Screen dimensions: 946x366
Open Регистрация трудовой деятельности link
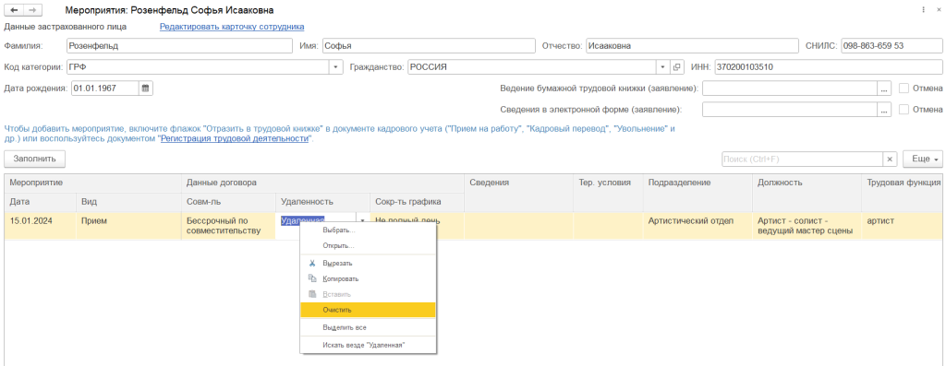(236, 138)
